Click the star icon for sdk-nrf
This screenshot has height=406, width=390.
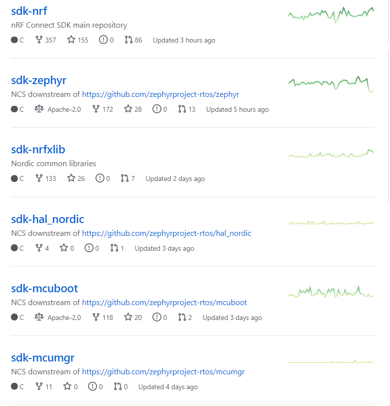(x=71, y=40)
